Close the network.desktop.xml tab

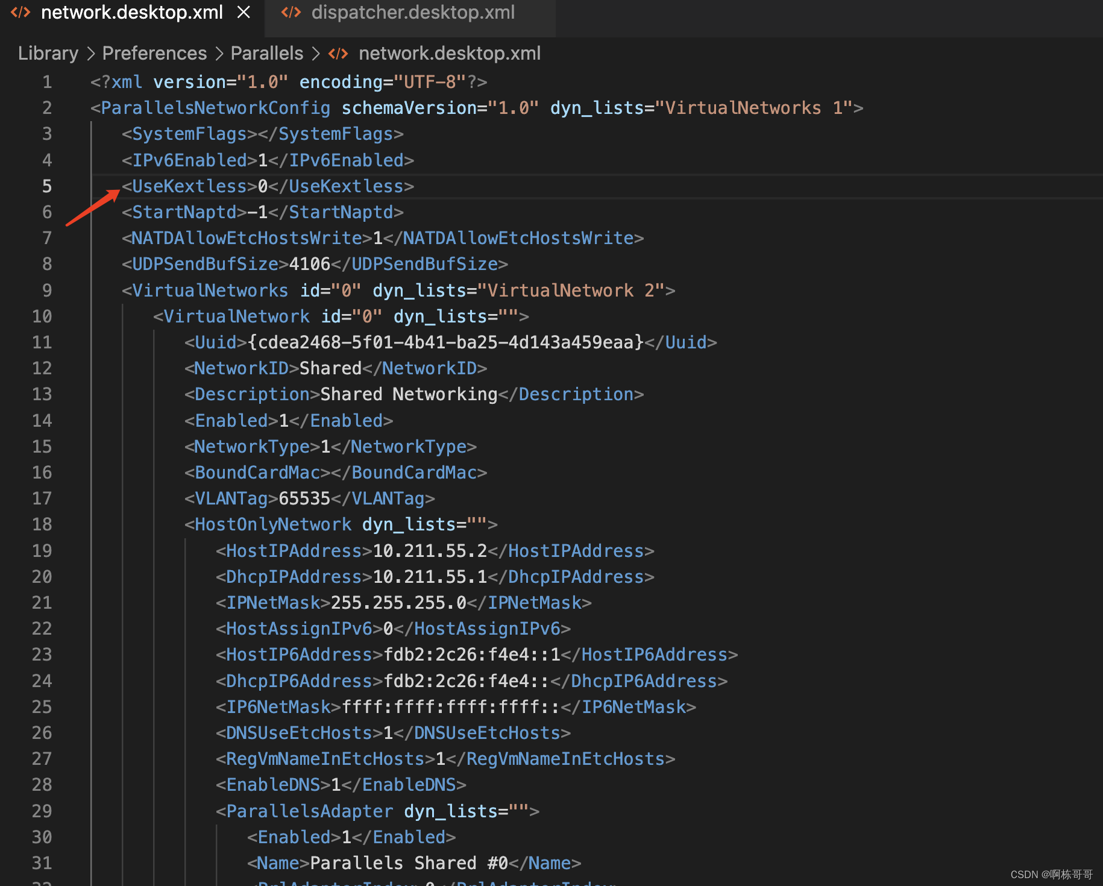click(244, 13)
